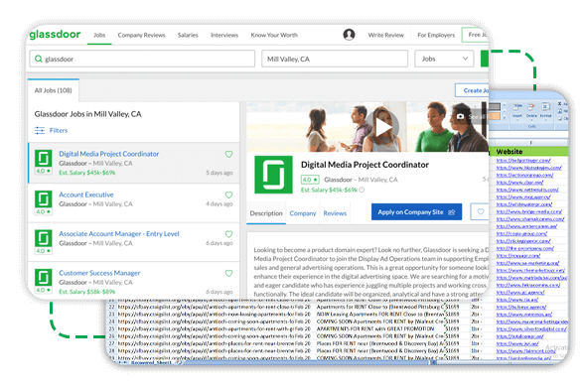The height and width of the screenshot is (388, 586).
Task: Select the All Jobs (108) tab
Action: pos(53,90)
